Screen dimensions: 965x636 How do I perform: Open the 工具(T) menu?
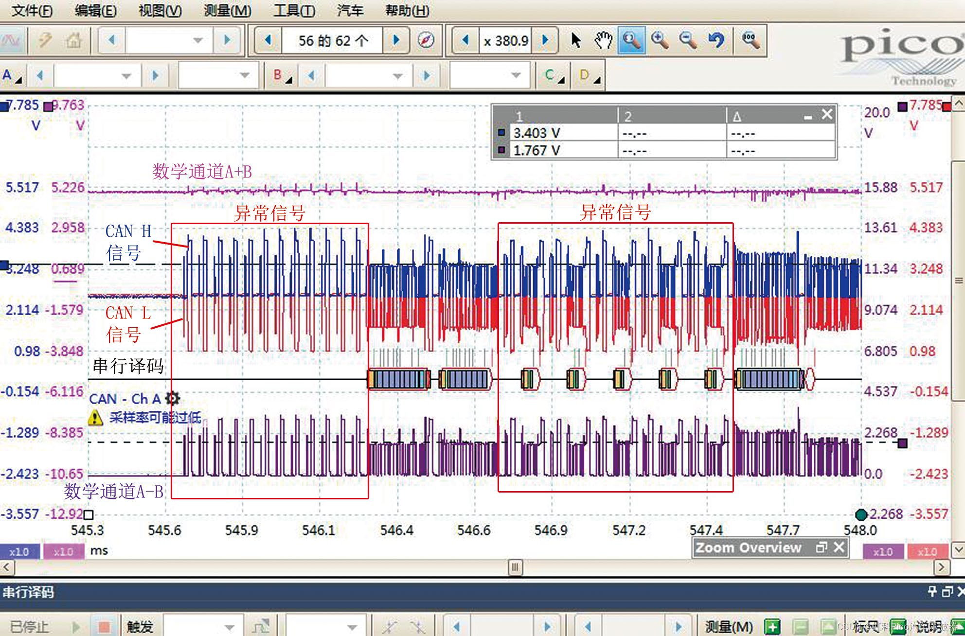point(294,10)
